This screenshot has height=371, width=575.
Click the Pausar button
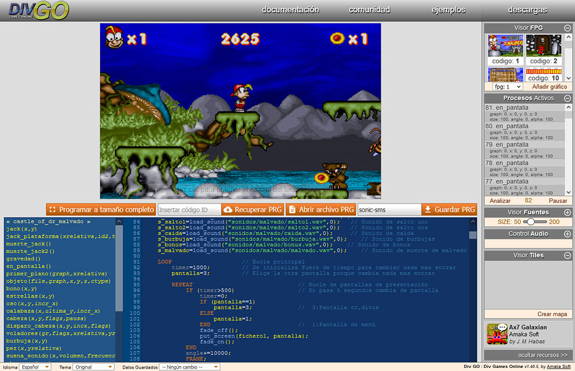tap(558, 201)
